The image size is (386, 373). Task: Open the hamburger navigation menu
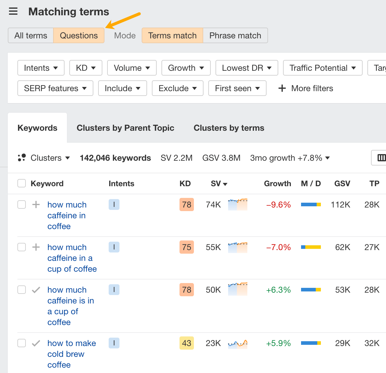click(13, 11)
